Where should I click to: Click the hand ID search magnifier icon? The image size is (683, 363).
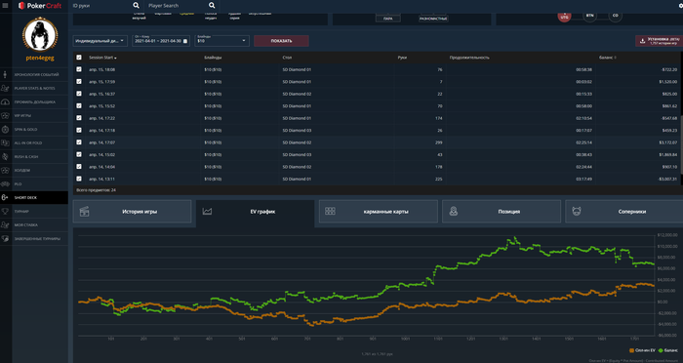(136, 6)
